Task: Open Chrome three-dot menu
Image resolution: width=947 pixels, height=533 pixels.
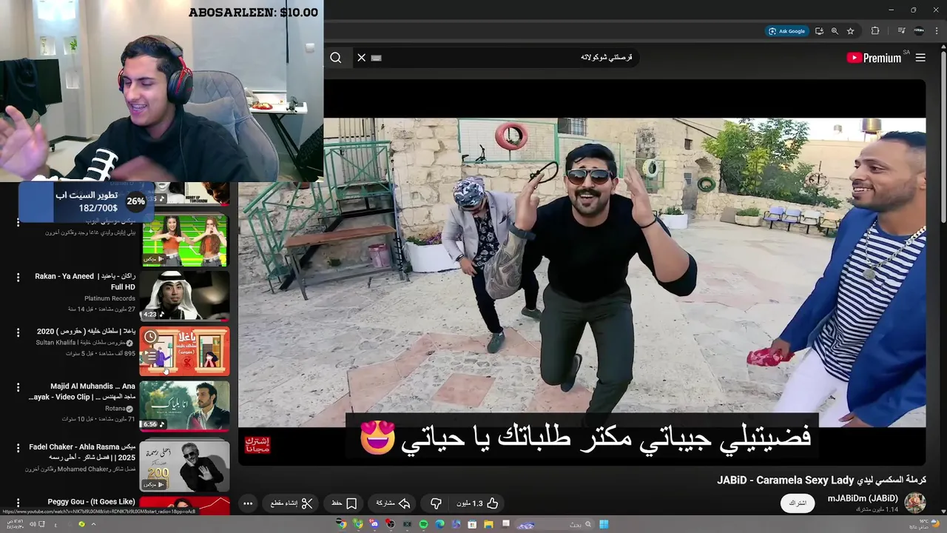Action: pos(937,31)
